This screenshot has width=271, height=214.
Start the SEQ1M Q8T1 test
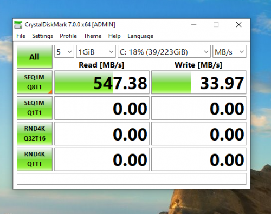(x=35, y=82)
